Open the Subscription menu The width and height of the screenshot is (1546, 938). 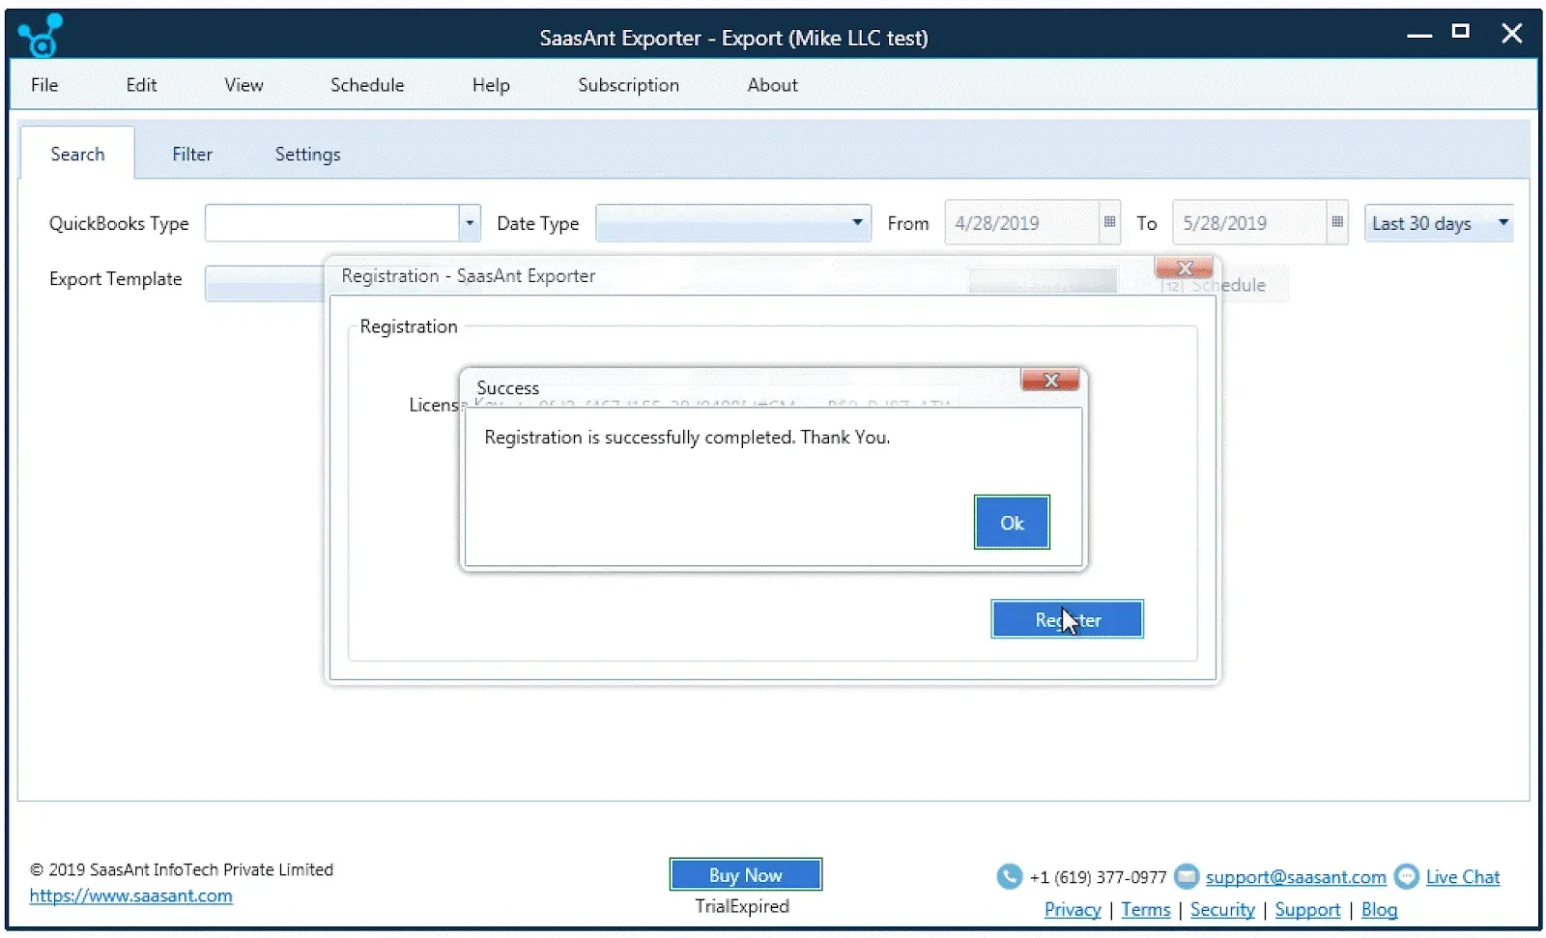click(628, 85)
